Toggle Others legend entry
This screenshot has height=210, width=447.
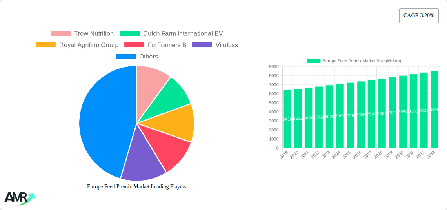(137, 57)
